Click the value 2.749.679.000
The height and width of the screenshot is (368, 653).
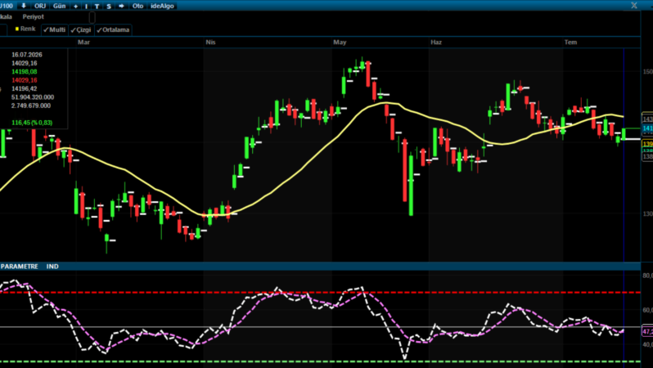(x=31, y=105)
